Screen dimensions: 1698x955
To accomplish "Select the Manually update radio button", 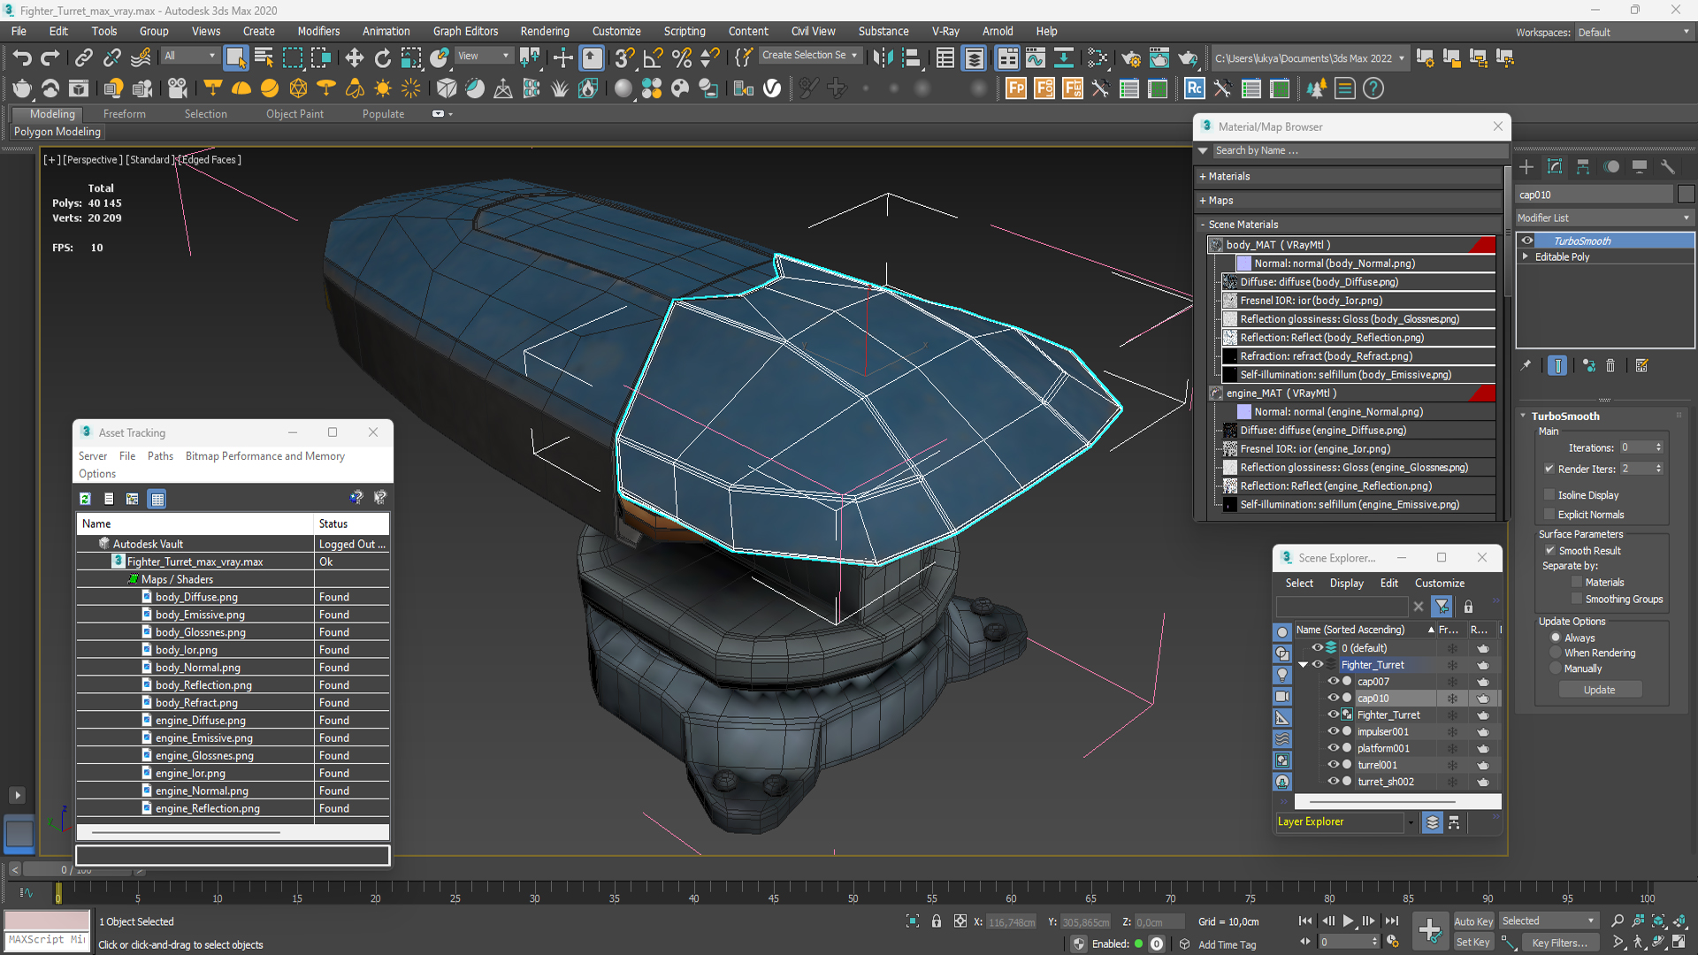I will (1556, 668).
